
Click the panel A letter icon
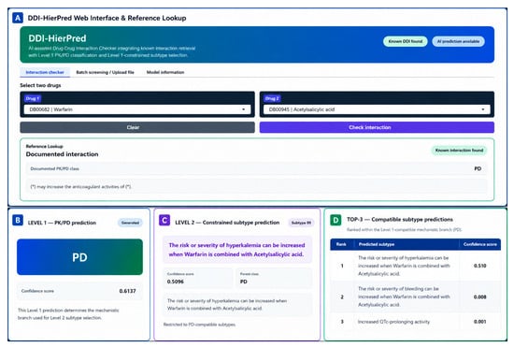[18, 18]
